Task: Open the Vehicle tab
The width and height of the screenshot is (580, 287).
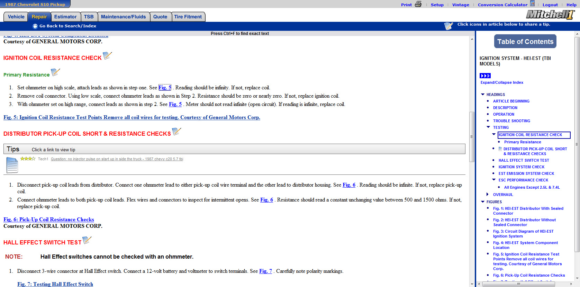Action: tap(16, 17)
